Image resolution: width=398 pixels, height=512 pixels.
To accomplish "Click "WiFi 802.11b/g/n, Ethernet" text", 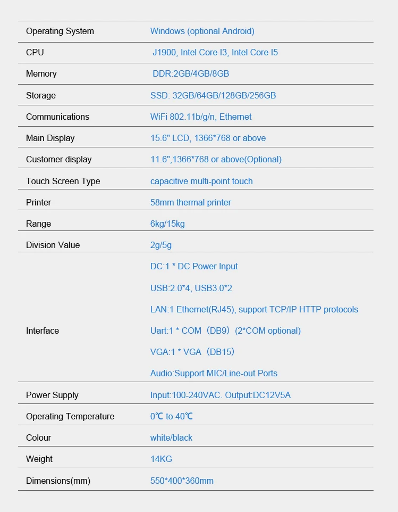I will click(x=201, y=117).
